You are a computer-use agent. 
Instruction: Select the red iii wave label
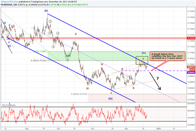(x=87, y=88)
